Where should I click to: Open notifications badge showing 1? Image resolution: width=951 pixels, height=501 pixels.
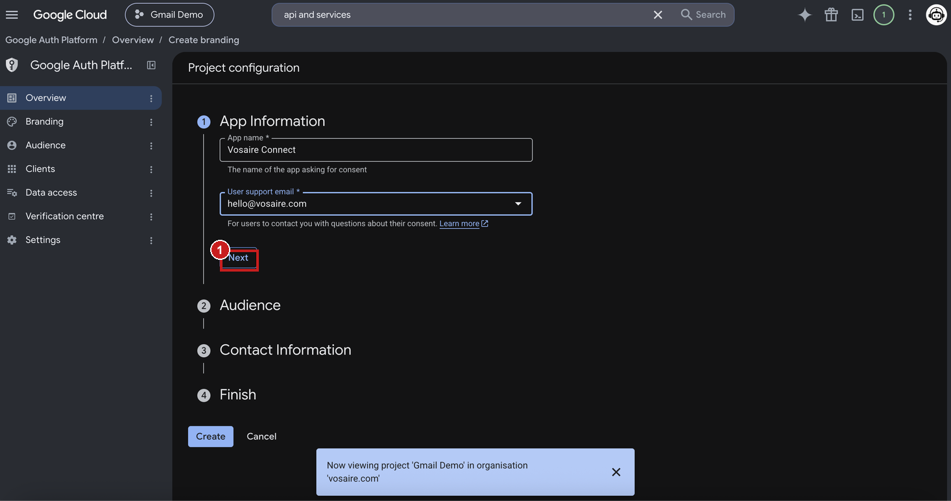884,15
